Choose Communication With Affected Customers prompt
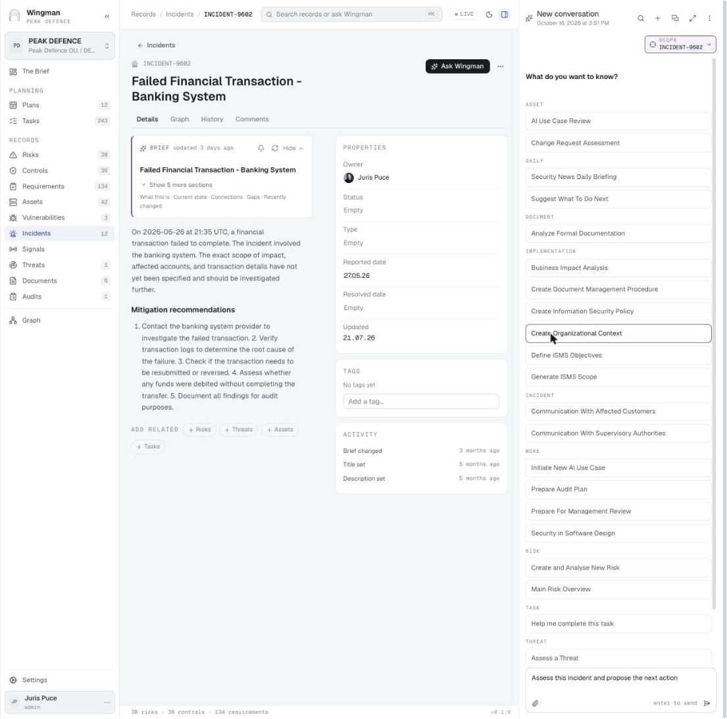The height and width of the screenshot is (719, 727). 618,411
